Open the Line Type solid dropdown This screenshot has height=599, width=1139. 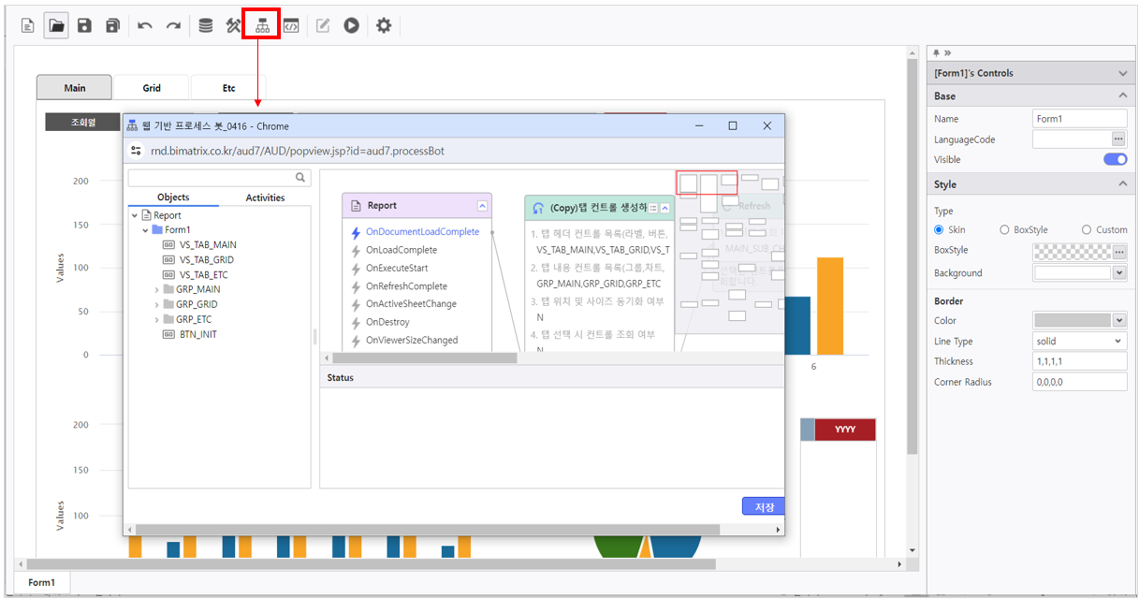point(1079,342)
